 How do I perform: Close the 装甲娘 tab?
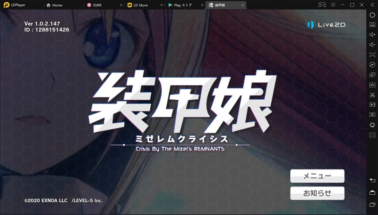(243, 5)
